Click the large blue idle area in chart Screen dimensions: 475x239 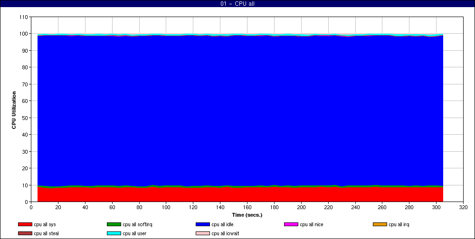coord(237,109)
